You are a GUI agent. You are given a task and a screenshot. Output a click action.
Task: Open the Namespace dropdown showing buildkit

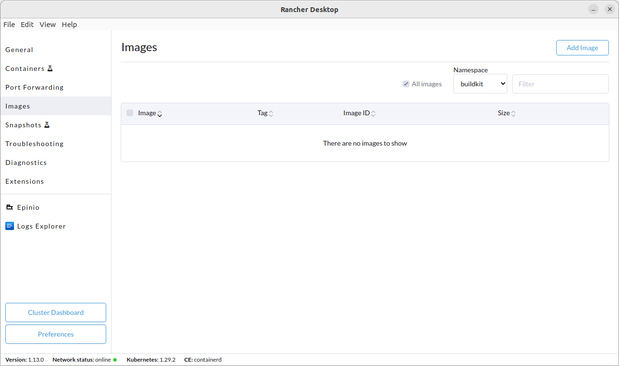480,84
